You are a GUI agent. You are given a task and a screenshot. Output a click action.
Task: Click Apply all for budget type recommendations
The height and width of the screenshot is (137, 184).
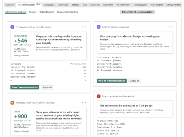135,81
